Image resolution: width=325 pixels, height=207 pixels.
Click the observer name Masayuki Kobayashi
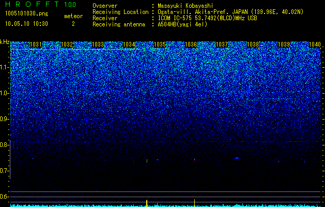pyautogui.click(x=185, y=6)
